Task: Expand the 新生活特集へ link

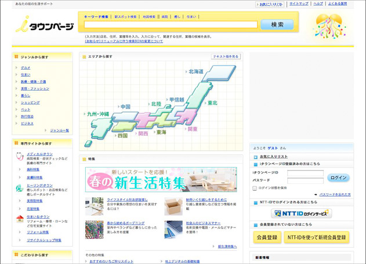Action: point(227,246)
